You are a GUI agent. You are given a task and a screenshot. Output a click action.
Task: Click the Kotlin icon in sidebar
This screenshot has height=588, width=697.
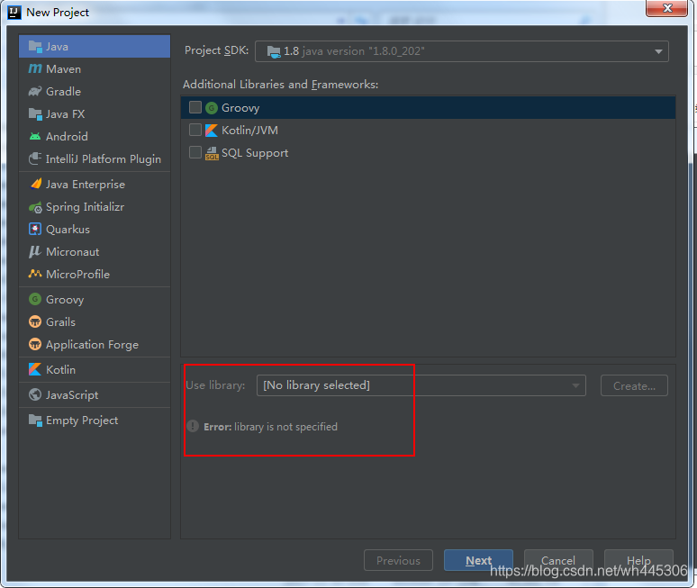35,369
